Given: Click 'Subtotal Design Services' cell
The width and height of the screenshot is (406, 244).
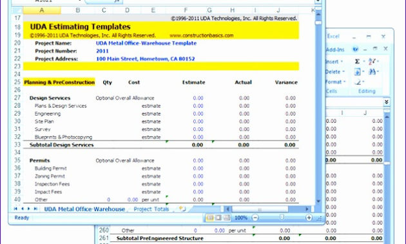Looking at the screenshot, I should coord(62,145).
